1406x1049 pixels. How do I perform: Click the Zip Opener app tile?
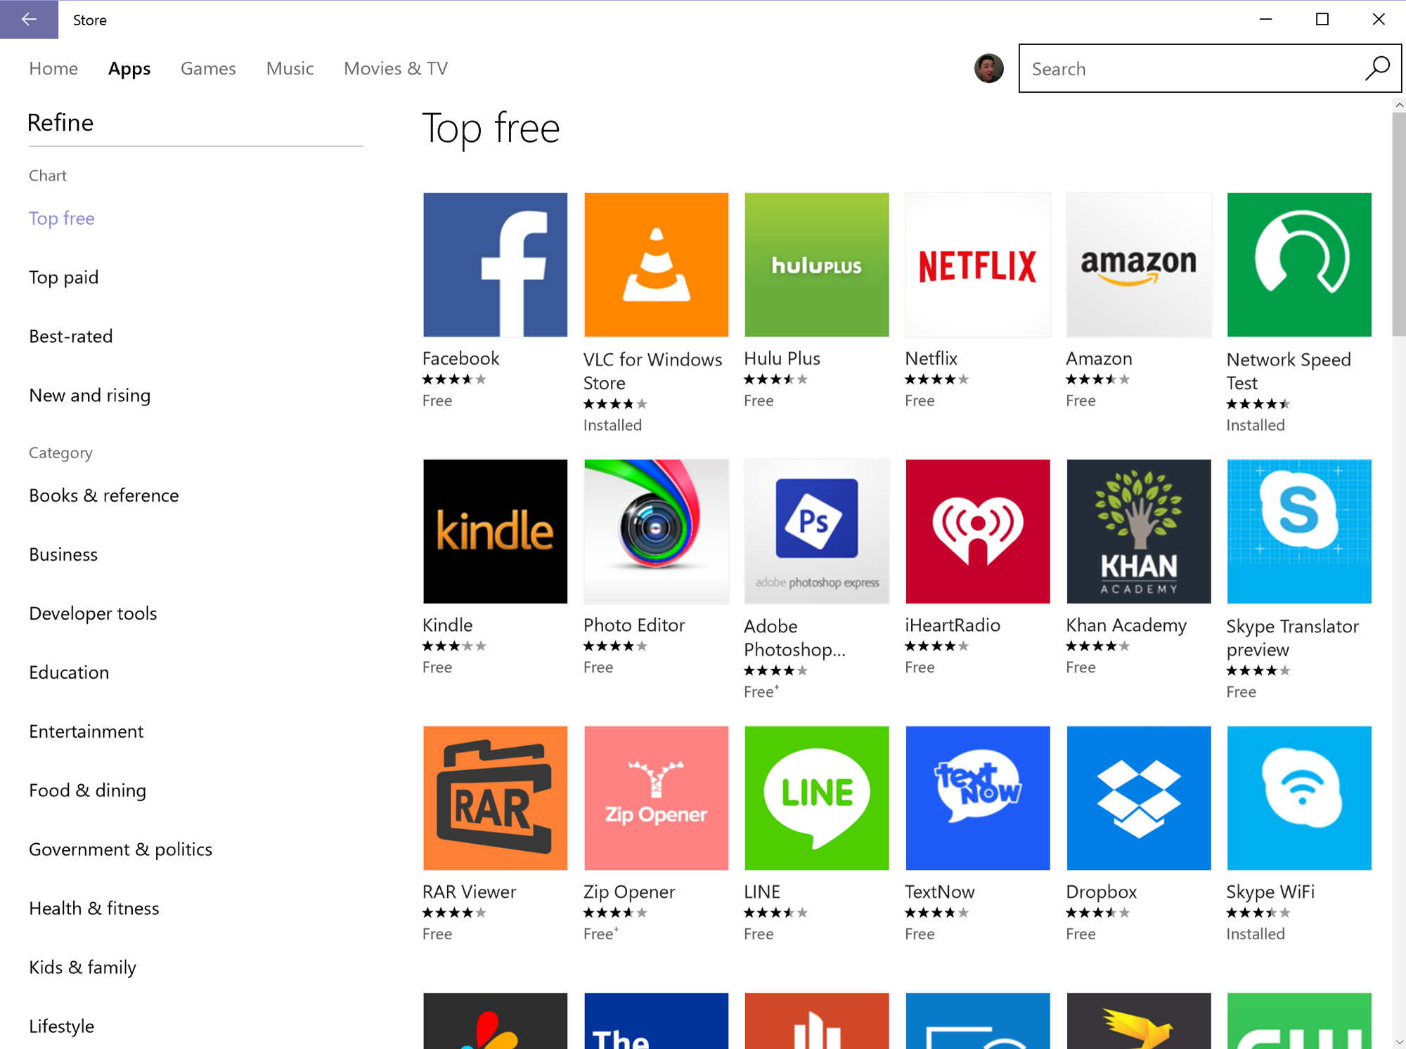tap(656, 798)
